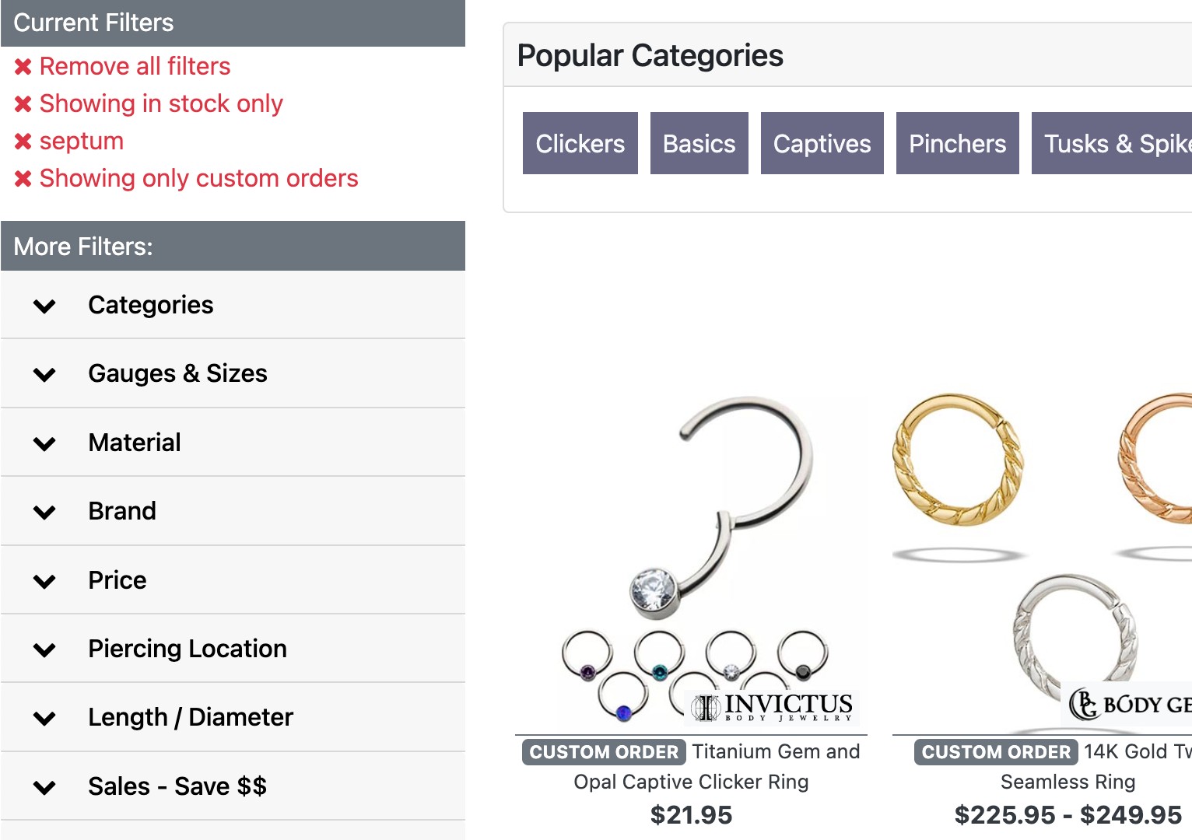Click the CUSTOM ORDER badge on the seamless ring
This screenshot has width=1192, height=840.
[995, 751]
